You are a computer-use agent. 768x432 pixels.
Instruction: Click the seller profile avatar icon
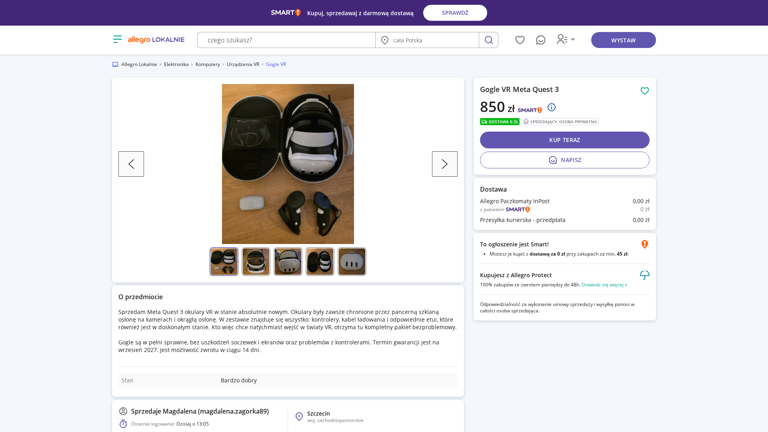[123, 411]
